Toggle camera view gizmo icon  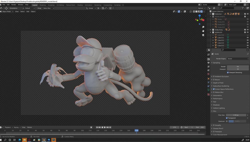coord(203,35)
